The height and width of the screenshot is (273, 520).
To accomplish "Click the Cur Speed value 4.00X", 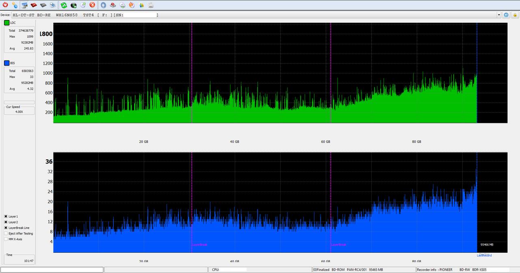I will point(19,111).
